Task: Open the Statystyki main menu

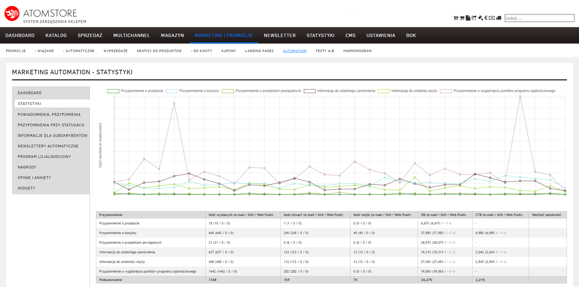Action: pyautogui.click(x=320, y=35)
